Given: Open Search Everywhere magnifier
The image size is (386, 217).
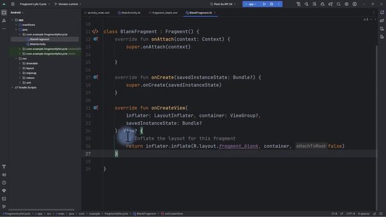Looking at the screenshot, I should point(338,4).
